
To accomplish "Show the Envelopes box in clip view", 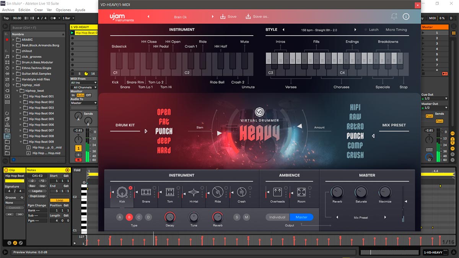I will [x=21, y=243].
